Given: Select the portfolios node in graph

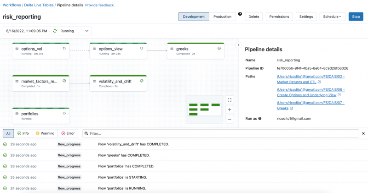Looking at the screenshot, I should [41, 116].
